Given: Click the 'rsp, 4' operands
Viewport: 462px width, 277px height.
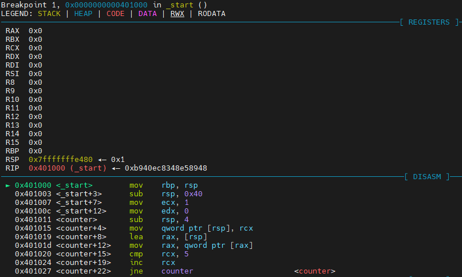Looking at the screenshot, I should (175, 219).
